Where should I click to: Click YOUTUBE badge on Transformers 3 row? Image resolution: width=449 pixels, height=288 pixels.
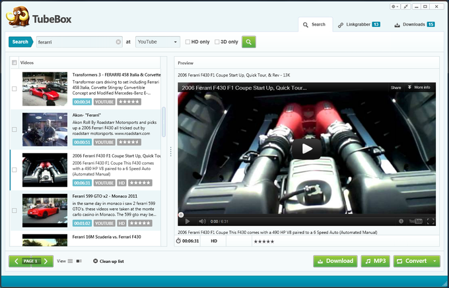pos(104,102)
